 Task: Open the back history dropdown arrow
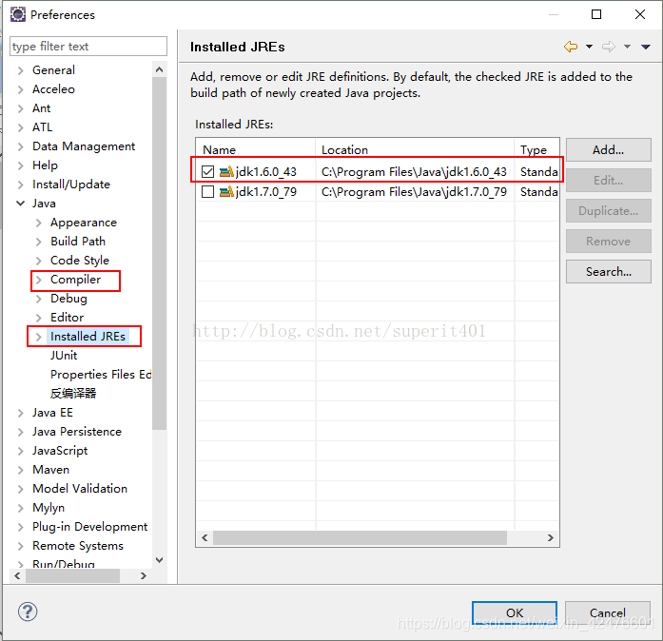click(x=589, y=47)
